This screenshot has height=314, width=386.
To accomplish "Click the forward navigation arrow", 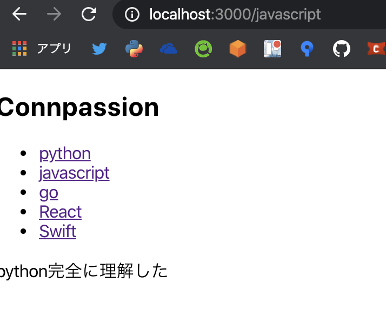I will (x=54, y=14).
